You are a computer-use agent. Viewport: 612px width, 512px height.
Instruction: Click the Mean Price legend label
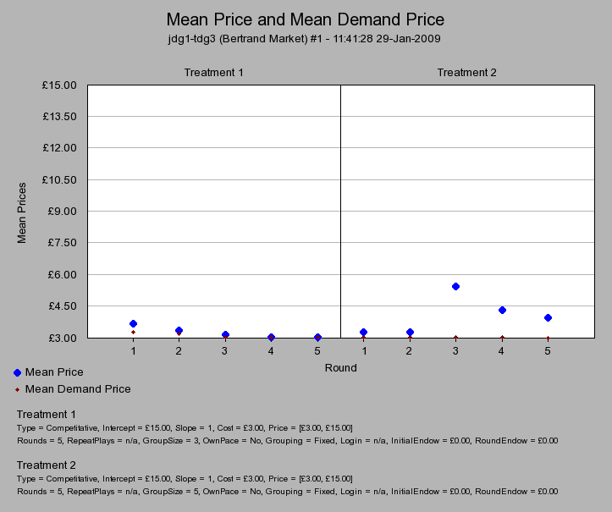[54, 372]
